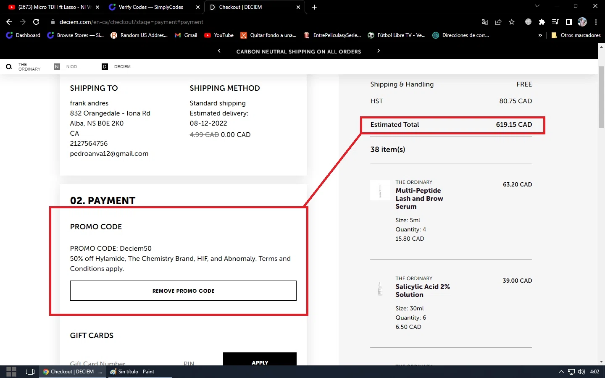Go to the NIOD brand link
Image resolution: width=605 pixels, height=378 pixels.
[x=66, y=66]
